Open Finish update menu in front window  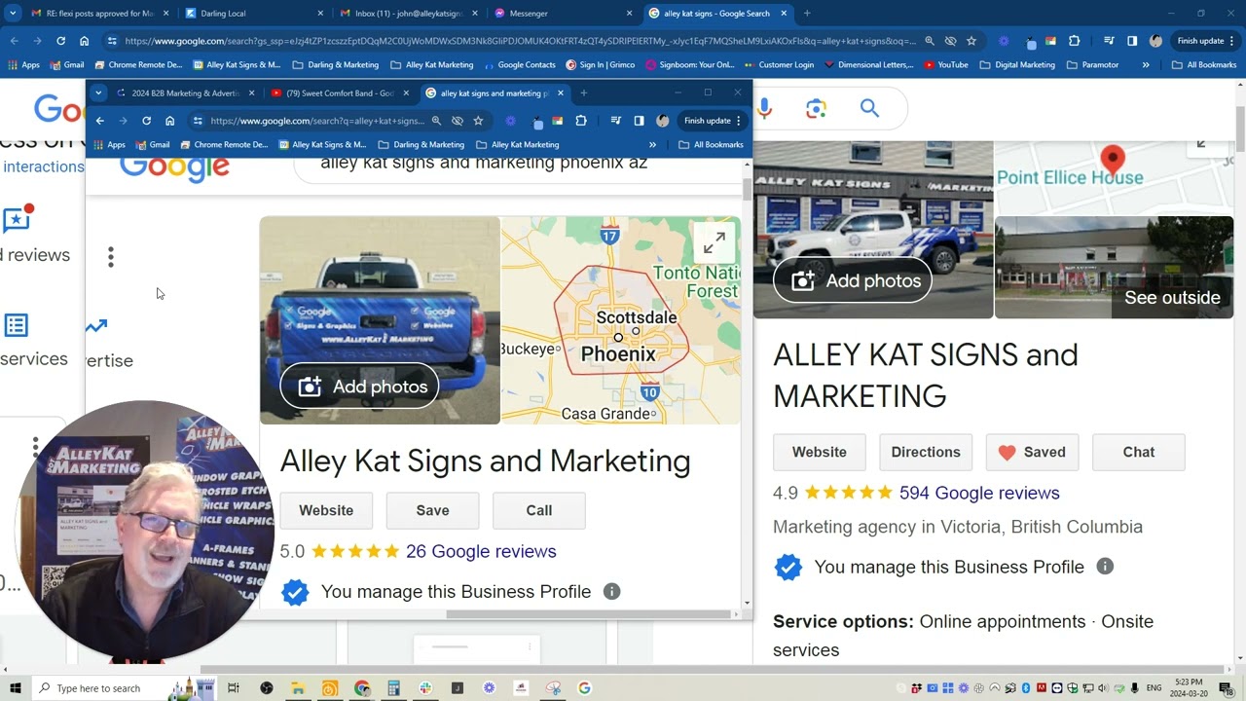tap(714, 121)
